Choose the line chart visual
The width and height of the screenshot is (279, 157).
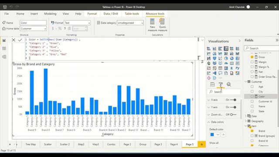pyautogui.click(x=209, y=53)
